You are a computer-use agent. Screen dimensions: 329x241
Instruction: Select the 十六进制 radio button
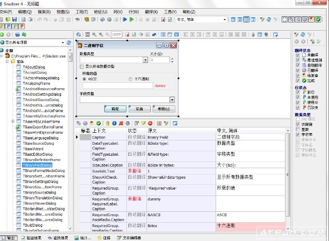point(131,79)
